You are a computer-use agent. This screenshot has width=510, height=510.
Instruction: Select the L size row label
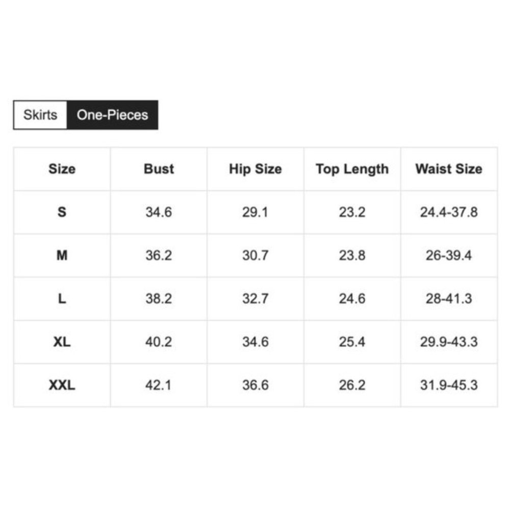[62, 298]
